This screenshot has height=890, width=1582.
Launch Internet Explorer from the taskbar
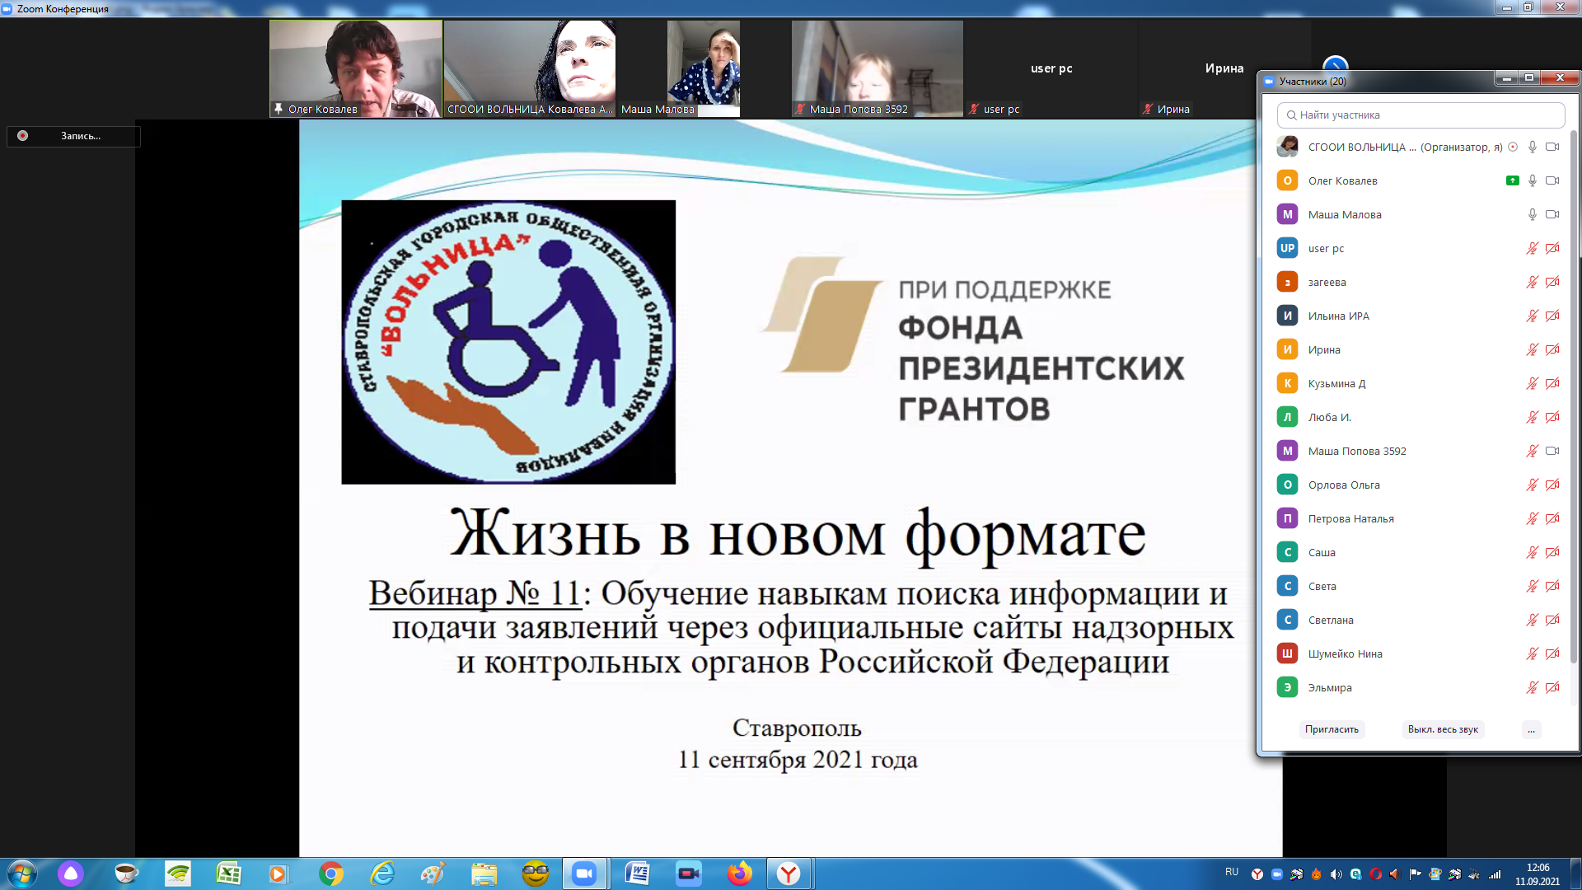pyautogui.click(x=382, y=874)
